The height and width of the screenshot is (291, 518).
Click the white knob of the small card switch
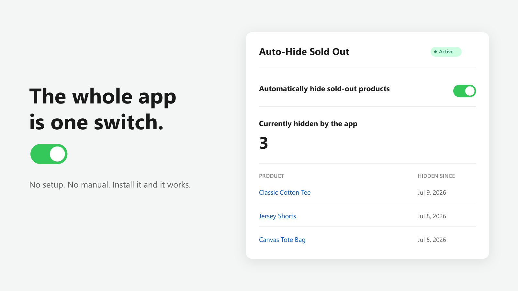[x=470, y=91]
